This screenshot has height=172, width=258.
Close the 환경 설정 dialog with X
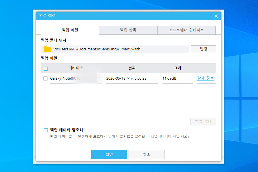click(x=216, y=16)
